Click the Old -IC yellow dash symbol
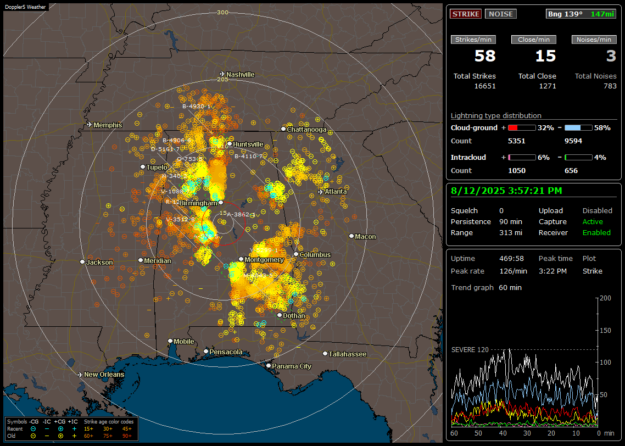625x446 pixels. 47,436
